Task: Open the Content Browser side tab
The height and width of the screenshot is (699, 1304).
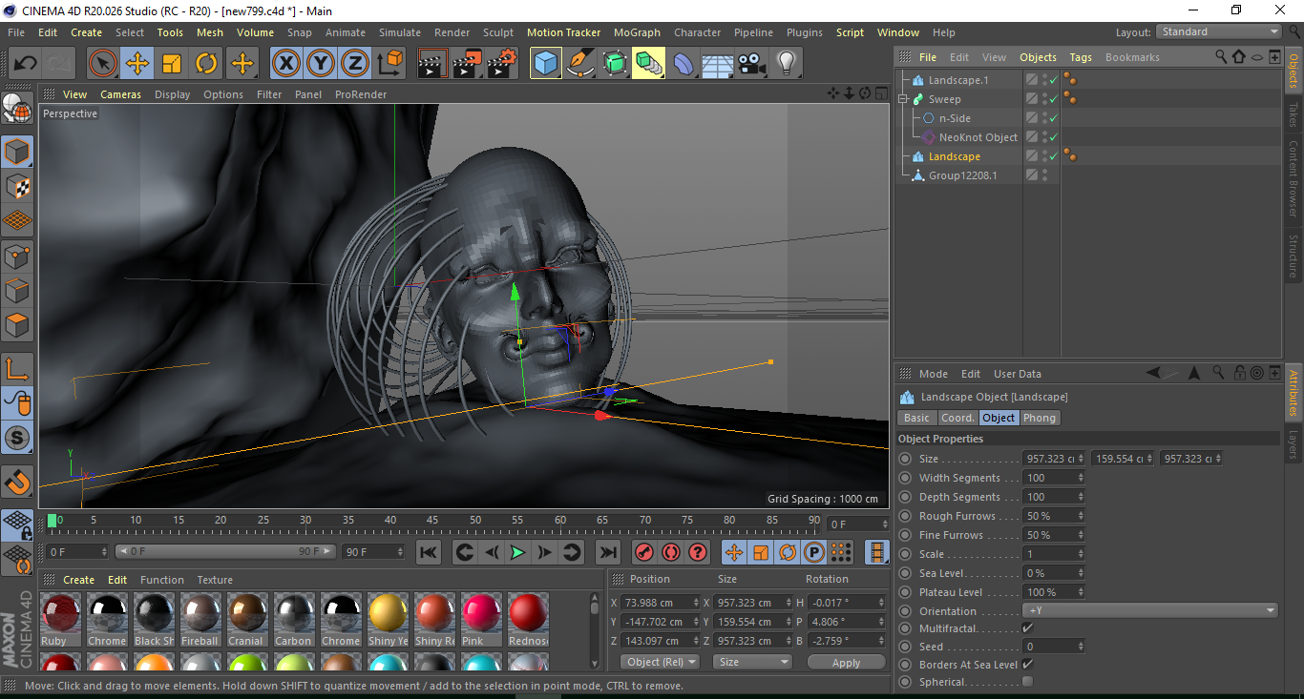Action: coord(1293,178)
